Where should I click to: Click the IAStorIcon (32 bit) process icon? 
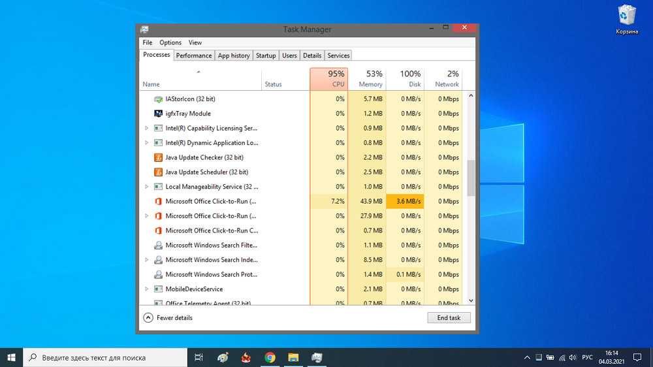(x=158, y=99)
